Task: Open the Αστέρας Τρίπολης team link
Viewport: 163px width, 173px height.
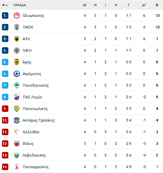Action: [39, 120]
